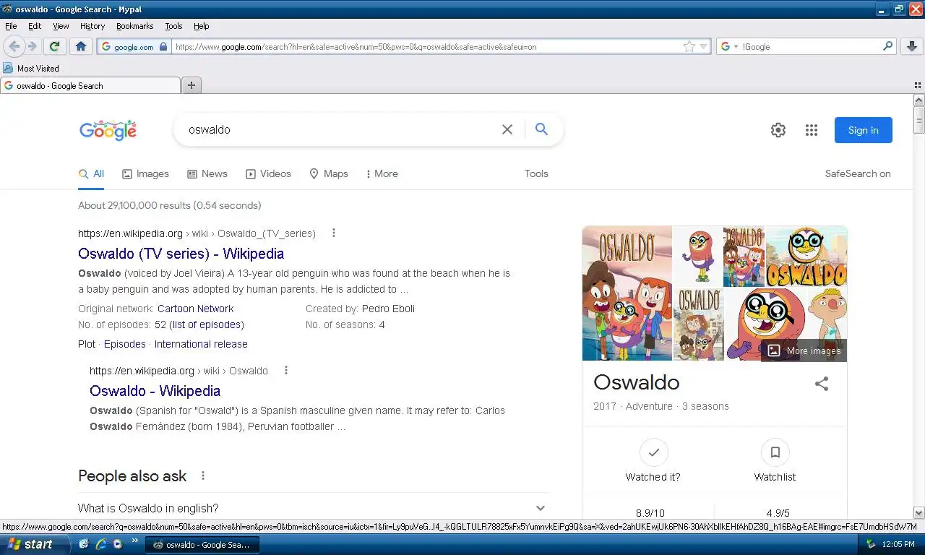Open a new tab with the plus button

coord(192,85)
